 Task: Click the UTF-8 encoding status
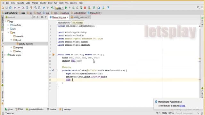pos(171,113)
